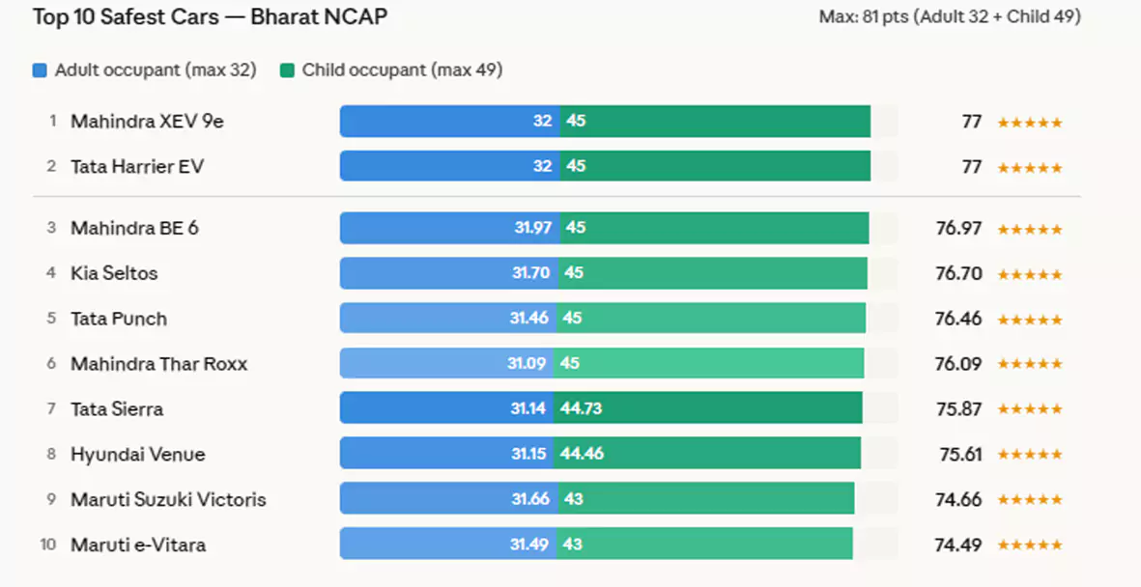This screenshot has width=1141, height=587.
Task: Click Hyundai Venue adult score bar 31.15
Action: click(x=448, y=454)
